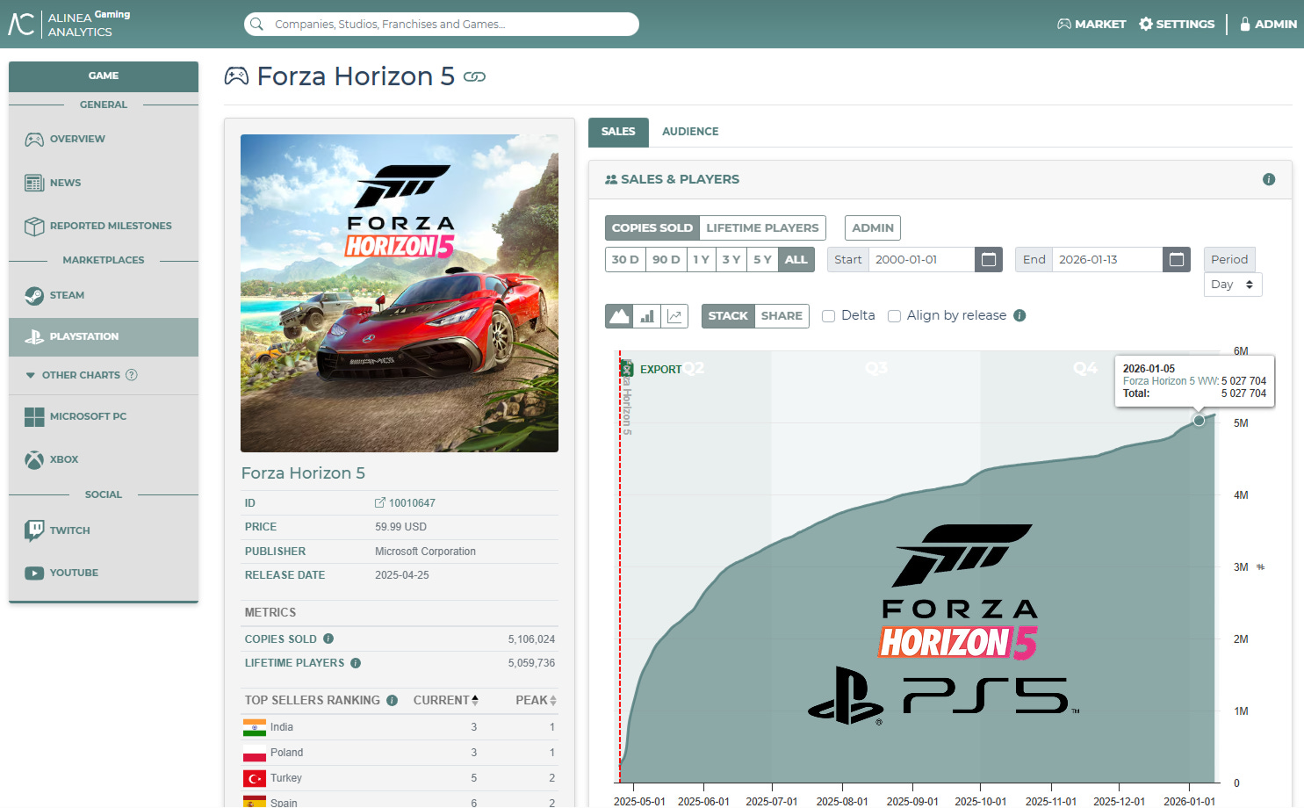The image size is (1304, 808).
Task: Sort ranking by Current column
Action: click(446, 700)
